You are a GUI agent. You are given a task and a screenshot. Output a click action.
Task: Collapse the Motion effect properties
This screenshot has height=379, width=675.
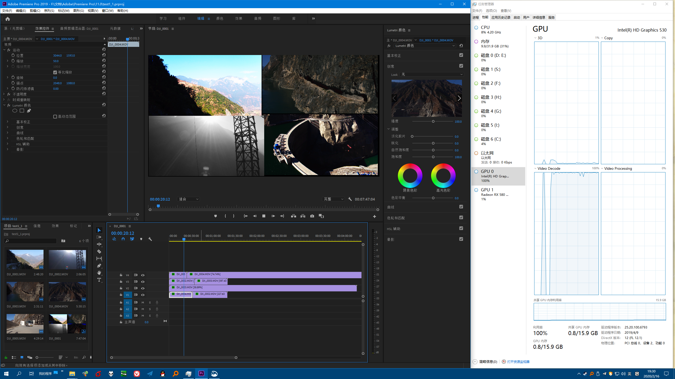[4, 50]
